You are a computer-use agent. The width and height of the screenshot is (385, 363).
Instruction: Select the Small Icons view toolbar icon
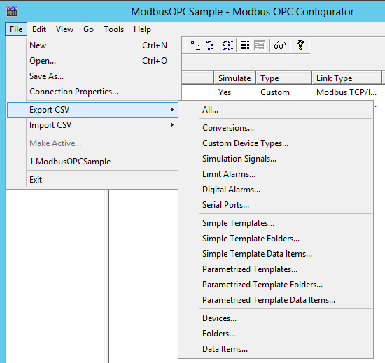click(211, 45)
